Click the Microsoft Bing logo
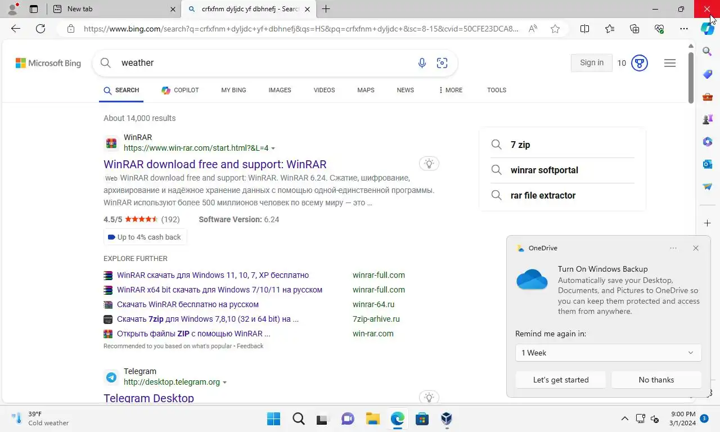This screenshot has height=432, width=720. [x=48, y=63]
